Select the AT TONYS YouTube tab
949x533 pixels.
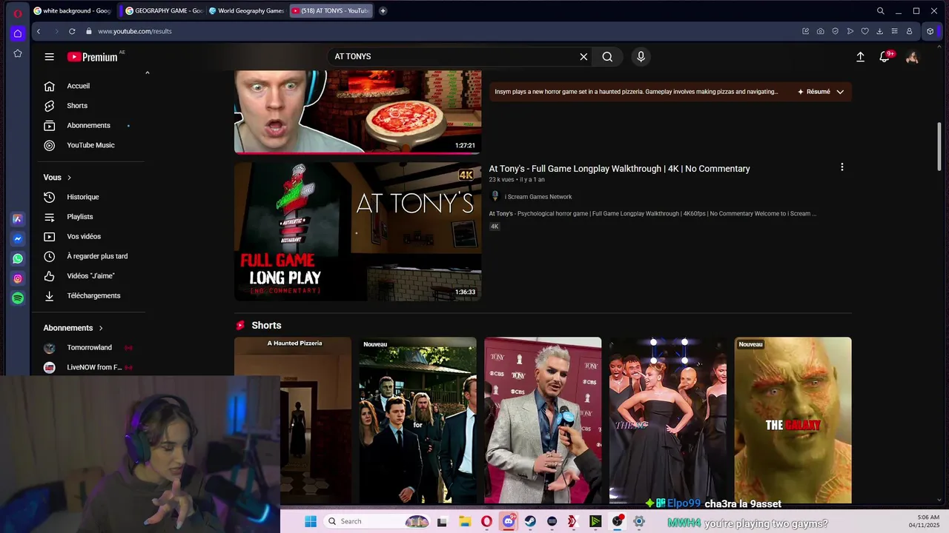pos(330,11)
